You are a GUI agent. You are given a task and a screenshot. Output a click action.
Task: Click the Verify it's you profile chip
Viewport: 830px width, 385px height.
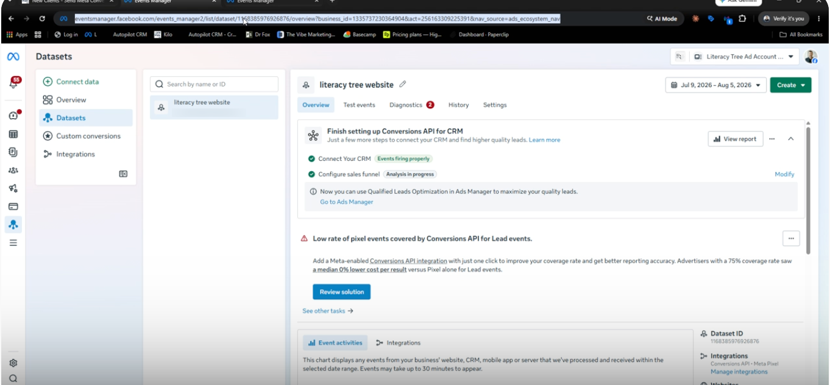tap(783, 19)
